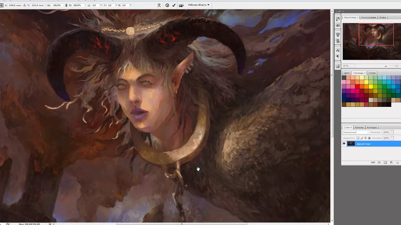Image resolution: width=401 pixels, height=225 pixels.
Task: Select the Задний план layer name
Action: [363, 144]
